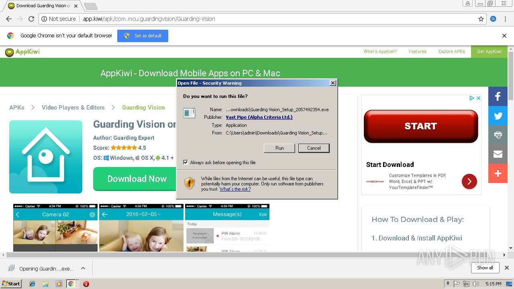Share page on Facebook
This screenshot has width=514, height=289.
(498, 96)
